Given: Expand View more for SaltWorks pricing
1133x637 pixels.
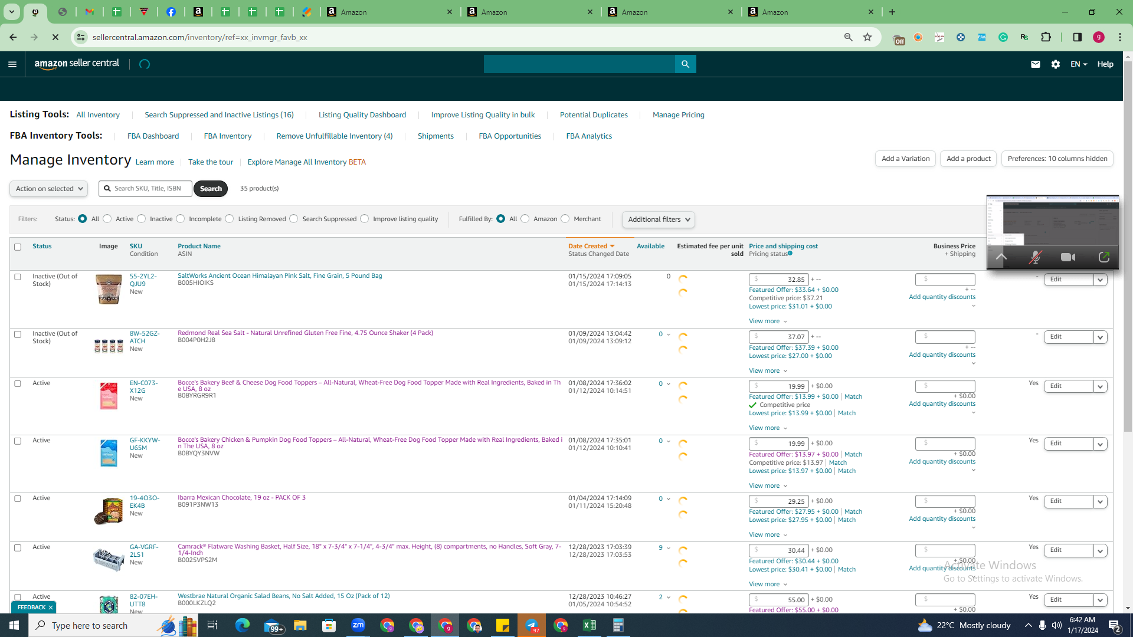Looking at the screenshot, I should click(x=768, y=321).
